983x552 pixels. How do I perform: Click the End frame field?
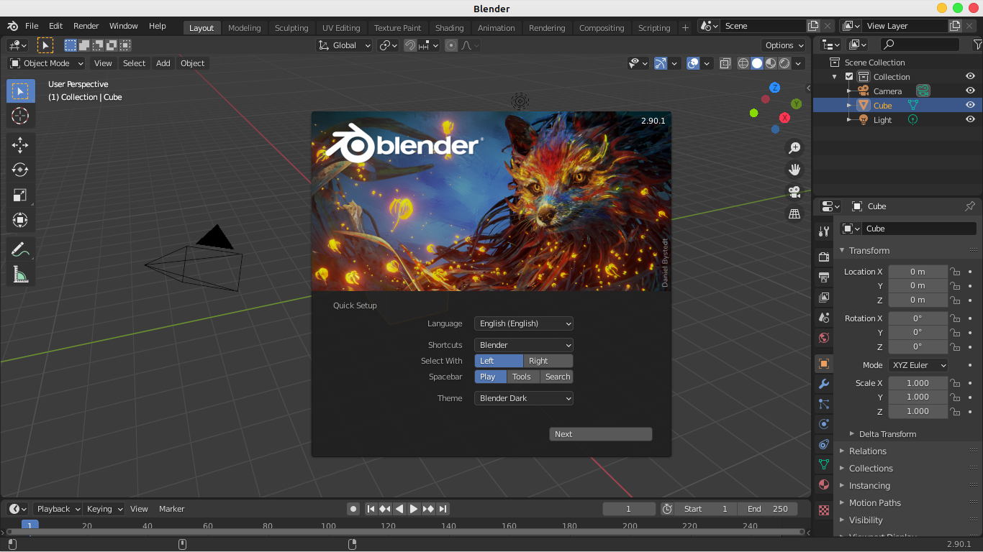click(x=768, y=509)
